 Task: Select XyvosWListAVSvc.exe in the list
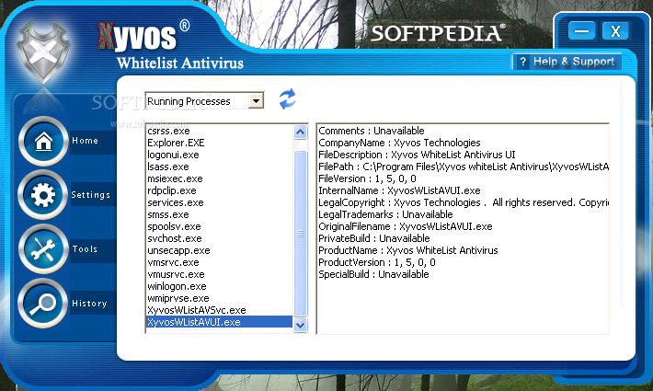tap(197, 311)
